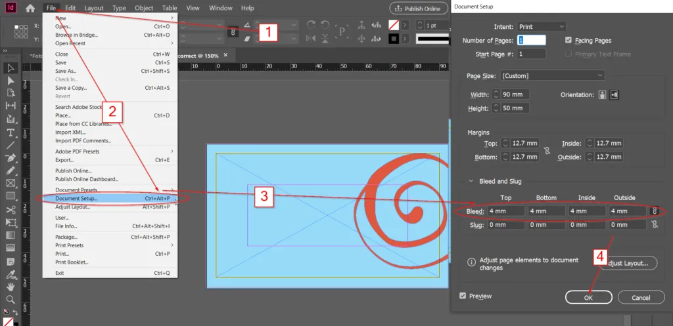The width and height of the screenshot is (673, 326).
Task: Uncheck the Facing Pages checkbox
Action: (569, 41)
